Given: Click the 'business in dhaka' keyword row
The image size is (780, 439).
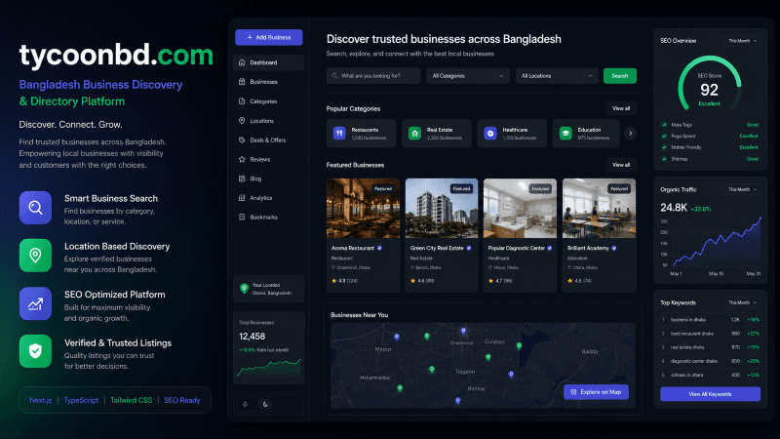Looking at the screenshot, I should 710,320.
